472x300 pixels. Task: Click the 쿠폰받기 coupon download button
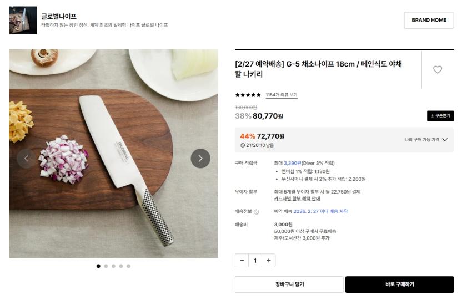(440, 116)
